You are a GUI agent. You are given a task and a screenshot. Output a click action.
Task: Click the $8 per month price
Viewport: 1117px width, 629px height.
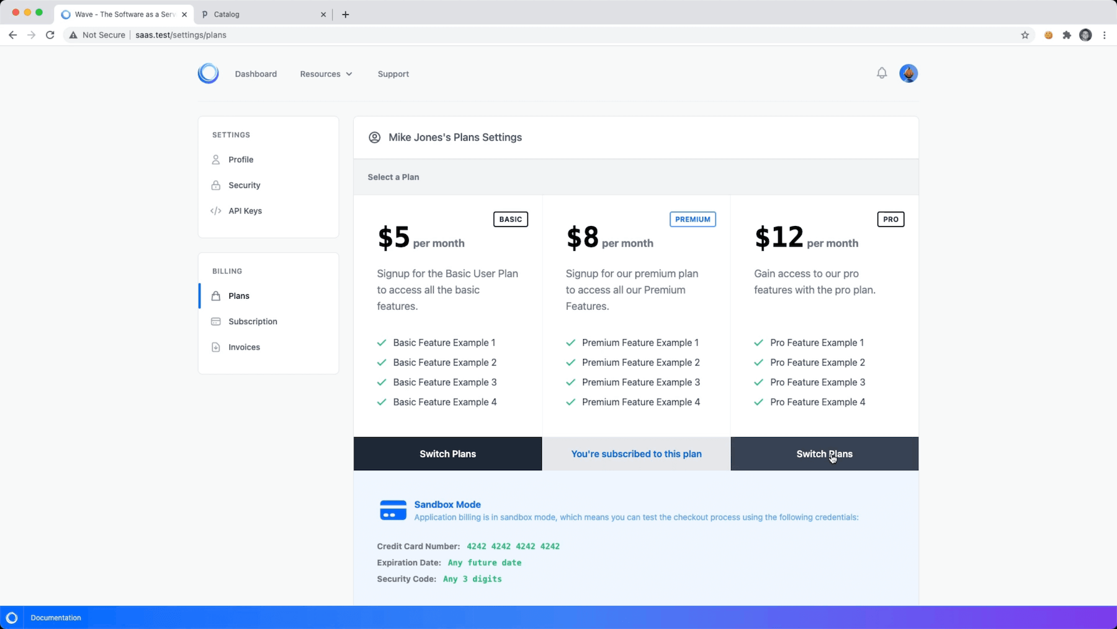pos(609,238)
